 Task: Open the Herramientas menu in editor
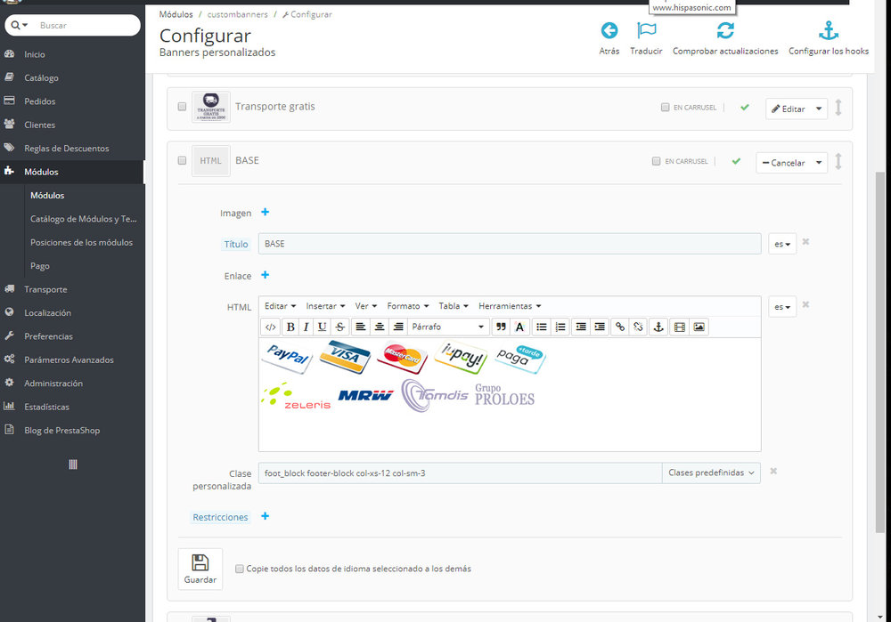(x=510, y=306)
